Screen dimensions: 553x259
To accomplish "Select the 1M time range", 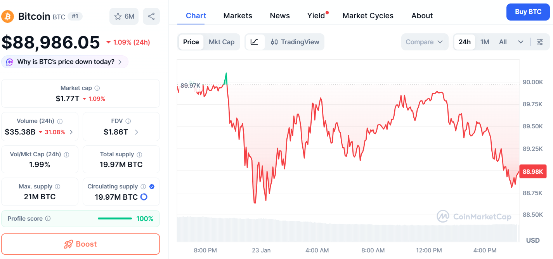I will pyautogui.click(x=485, y=42).
